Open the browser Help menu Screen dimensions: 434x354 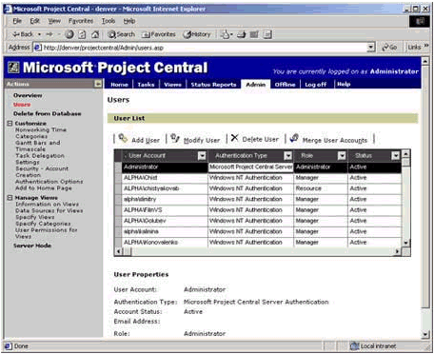point(129,21)
